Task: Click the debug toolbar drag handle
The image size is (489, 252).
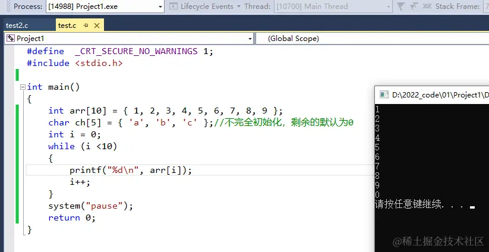Action: (8, 6)
